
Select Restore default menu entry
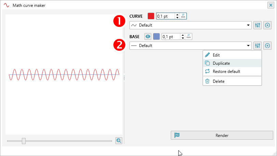pyautogui.click(x=232, y=72)
